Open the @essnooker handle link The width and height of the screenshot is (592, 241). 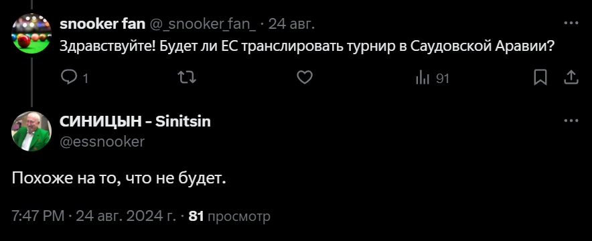(102, 141)
